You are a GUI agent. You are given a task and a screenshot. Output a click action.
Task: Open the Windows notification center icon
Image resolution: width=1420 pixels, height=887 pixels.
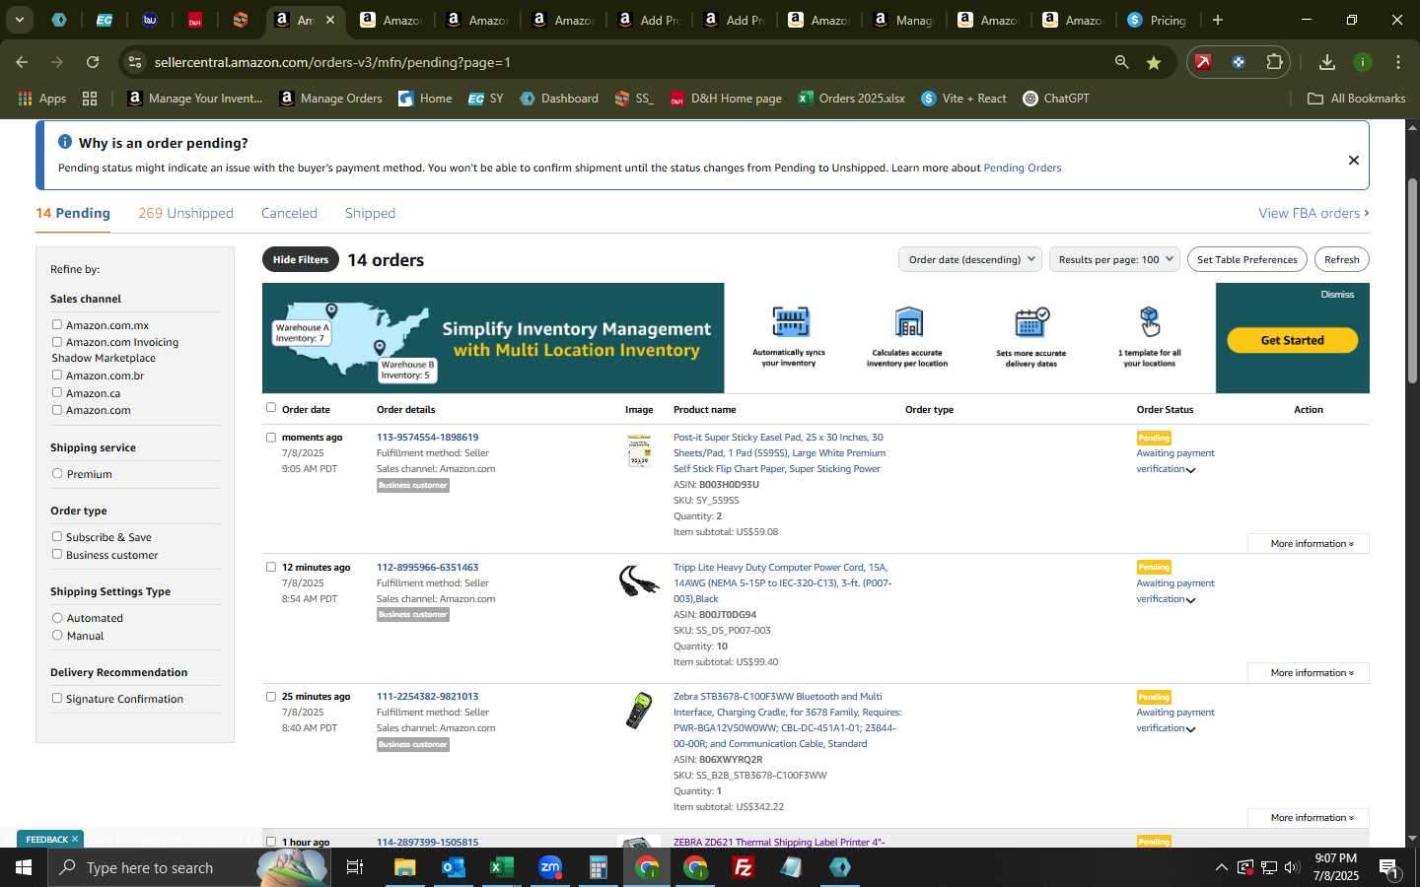coord(1389,867)
